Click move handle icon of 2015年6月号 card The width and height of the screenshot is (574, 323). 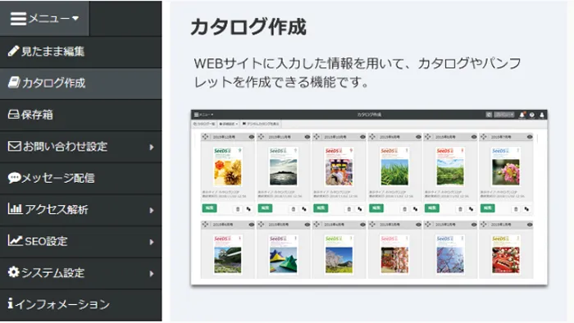205,225
